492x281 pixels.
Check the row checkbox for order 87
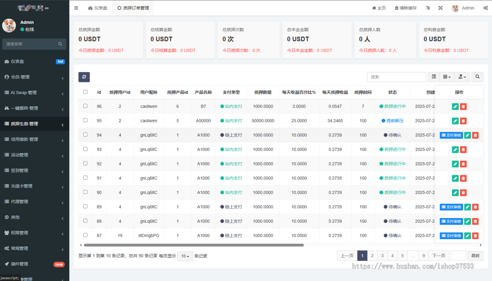click(85, 235)
